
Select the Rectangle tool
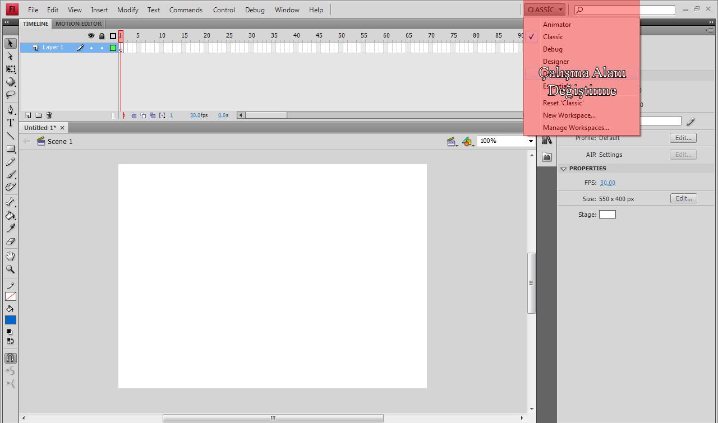10,148
